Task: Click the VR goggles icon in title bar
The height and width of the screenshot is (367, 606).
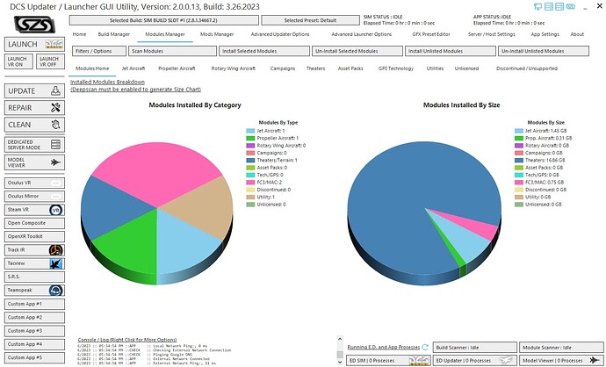Action: point(571,6)
